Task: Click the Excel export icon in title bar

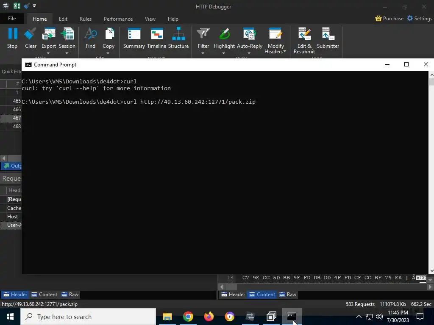Action: (x=17, y=6)
